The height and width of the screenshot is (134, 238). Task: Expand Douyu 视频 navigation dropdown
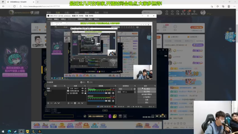(77, 13)
